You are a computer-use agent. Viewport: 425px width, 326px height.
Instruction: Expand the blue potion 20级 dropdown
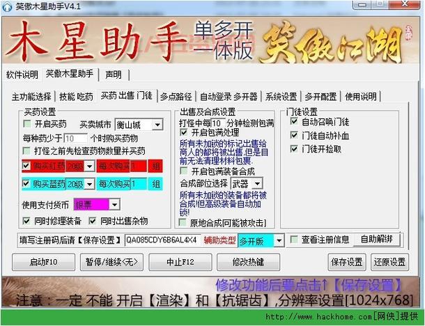(x=89, y=185)
